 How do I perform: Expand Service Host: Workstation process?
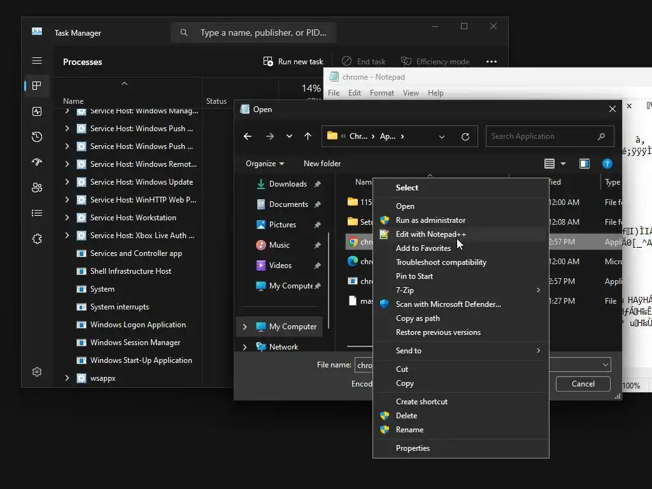tap(67, 218)
